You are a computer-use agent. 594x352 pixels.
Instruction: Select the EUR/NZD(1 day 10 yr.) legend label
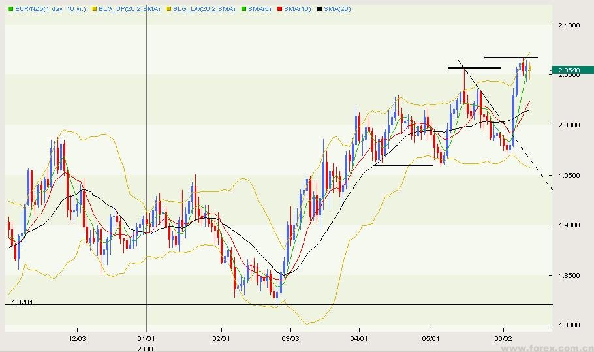click(x=50, y=8)
